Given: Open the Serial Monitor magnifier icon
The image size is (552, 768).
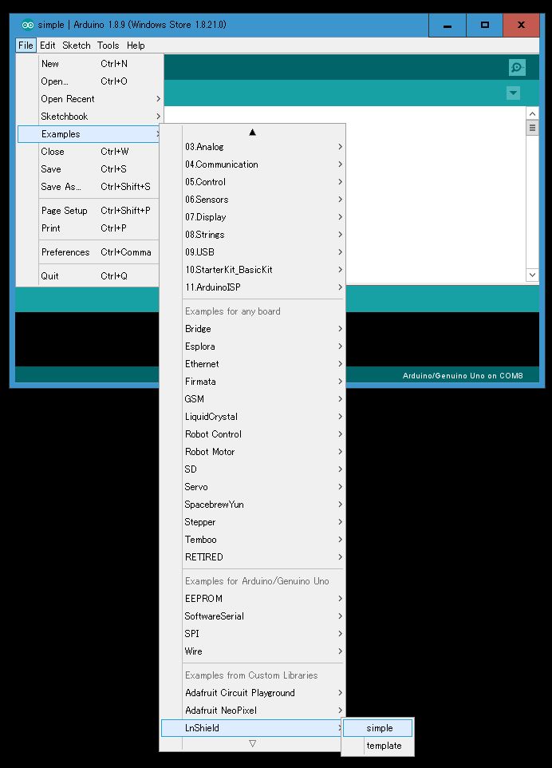Looking at the screenshot, I should click(517, 67).
